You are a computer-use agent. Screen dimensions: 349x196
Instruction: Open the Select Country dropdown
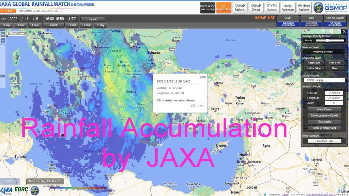click(324, 80)
